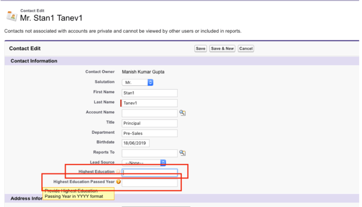Screen dimensions: 362x207
Task: Click the Highest Education help icon
Action: (x=118, y=172)
